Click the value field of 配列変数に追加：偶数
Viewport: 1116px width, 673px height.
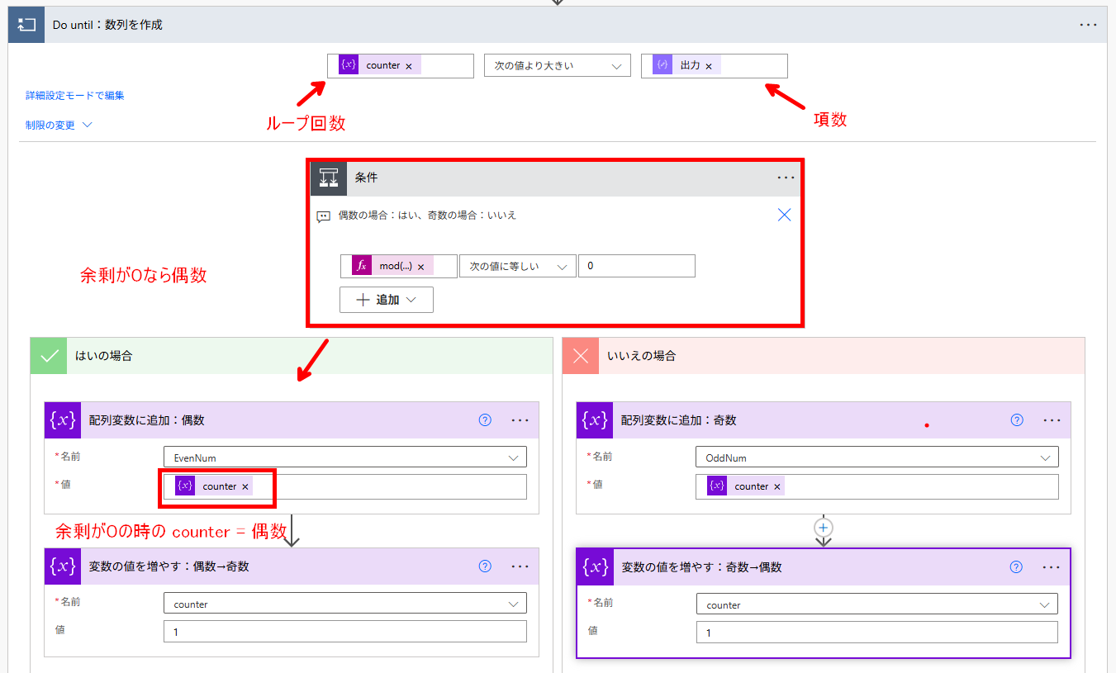click(345, 487)
